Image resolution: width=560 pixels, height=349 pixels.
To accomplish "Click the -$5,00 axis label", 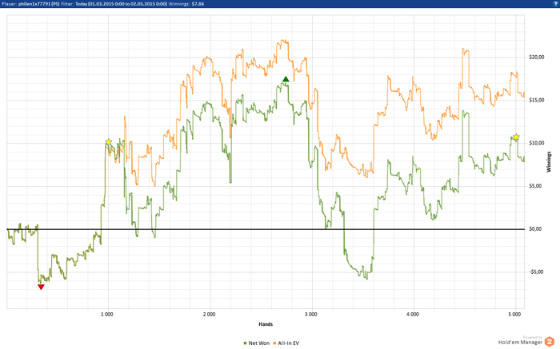I will [x=536, y=272].
